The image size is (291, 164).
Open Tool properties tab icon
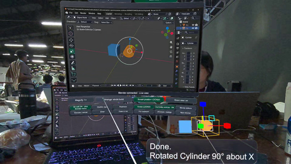click(178, 38)
